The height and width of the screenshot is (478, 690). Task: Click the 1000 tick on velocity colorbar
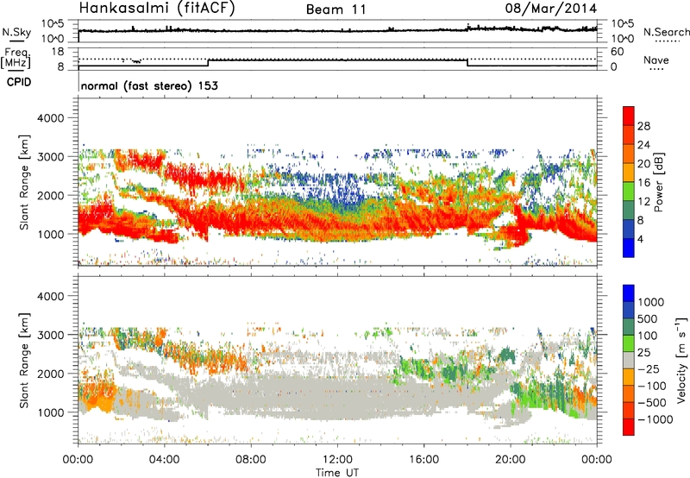(650, 302)
